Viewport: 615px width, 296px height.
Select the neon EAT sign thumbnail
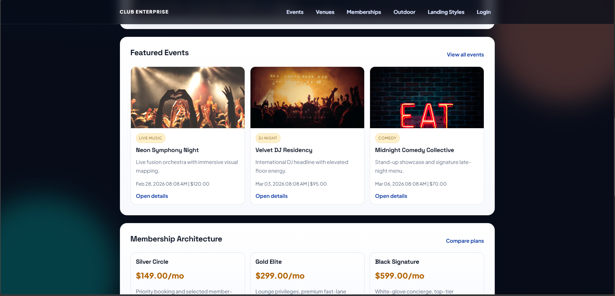(x=427, y=97)
